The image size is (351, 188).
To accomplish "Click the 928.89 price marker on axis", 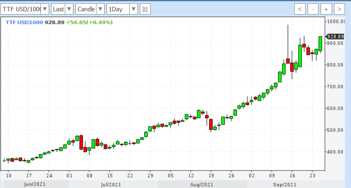I will [x=334, y=37].
